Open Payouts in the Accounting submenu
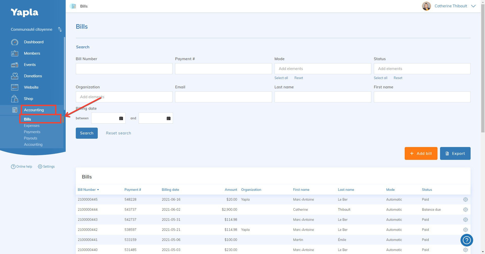485x254 pixels. [31, 138]
